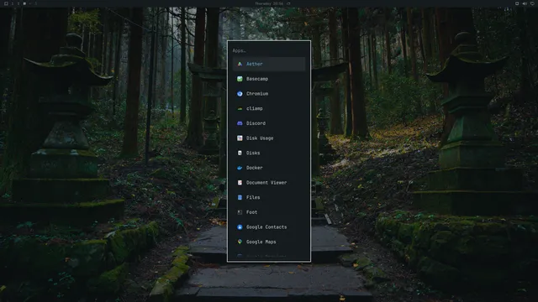The height and width of the screenshot is (302, 538).
Task: Open Basecamp via its green icon
Action: 240,79
